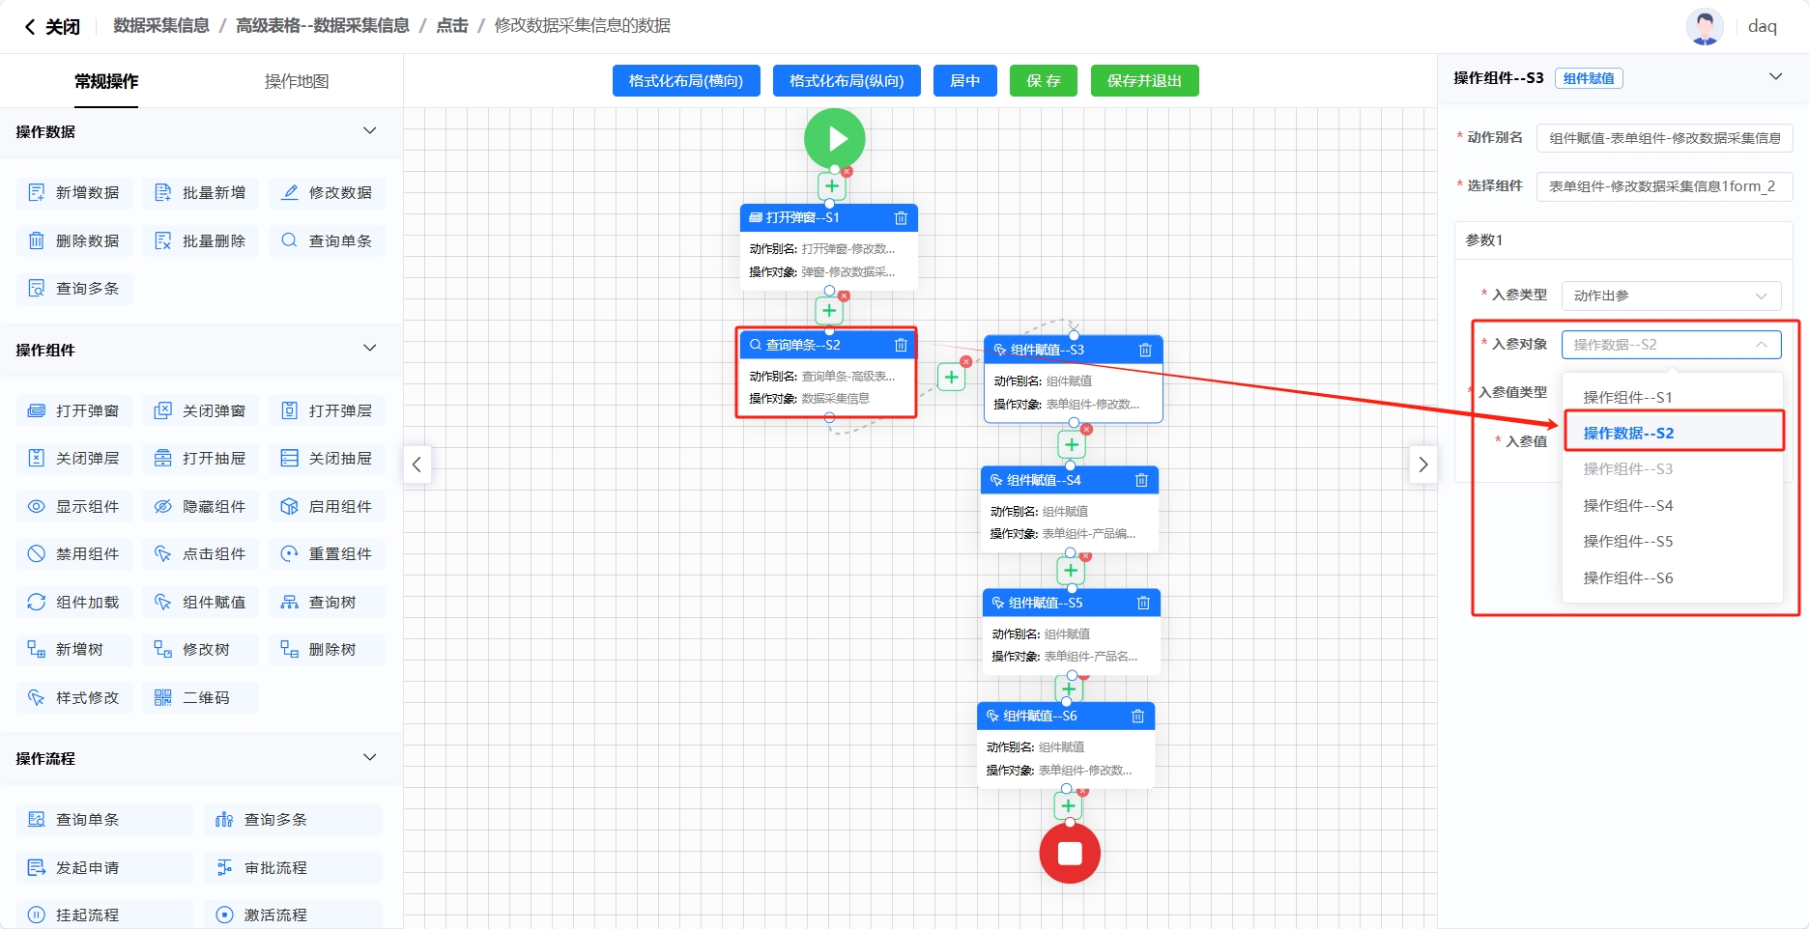Screen dimensions: 1809x929
Task: Collapse the left panel with arrow
Action: [416, 464]
